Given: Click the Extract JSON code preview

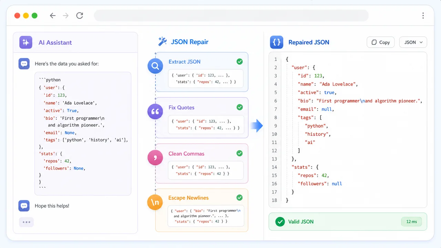Looking at the screenshot, I should tap(206, 79).
